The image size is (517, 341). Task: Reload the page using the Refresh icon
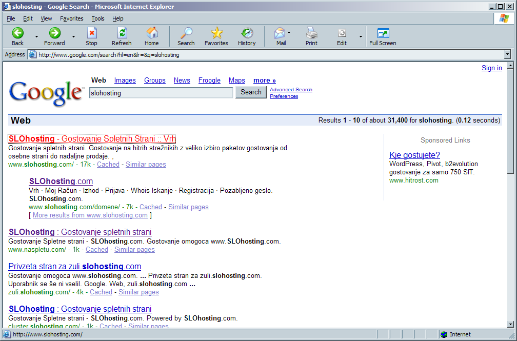[x=122, y=33]
